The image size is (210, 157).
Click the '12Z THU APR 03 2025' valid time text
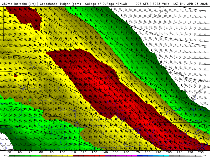click(x=190, y=4)
